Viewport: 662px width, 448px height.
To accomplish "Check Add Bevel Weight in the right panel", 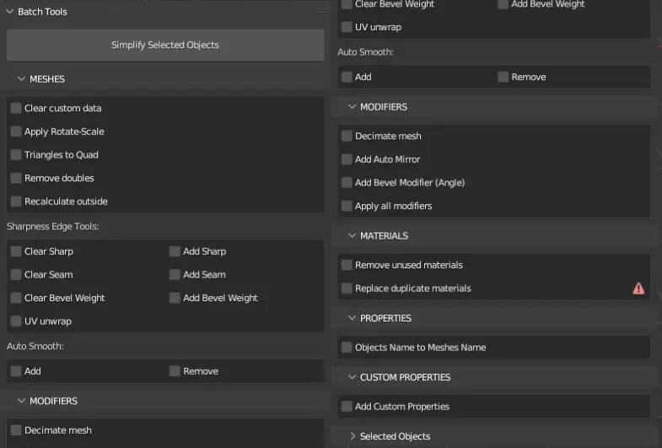I will pyautogui.click(x=503, y=4).
